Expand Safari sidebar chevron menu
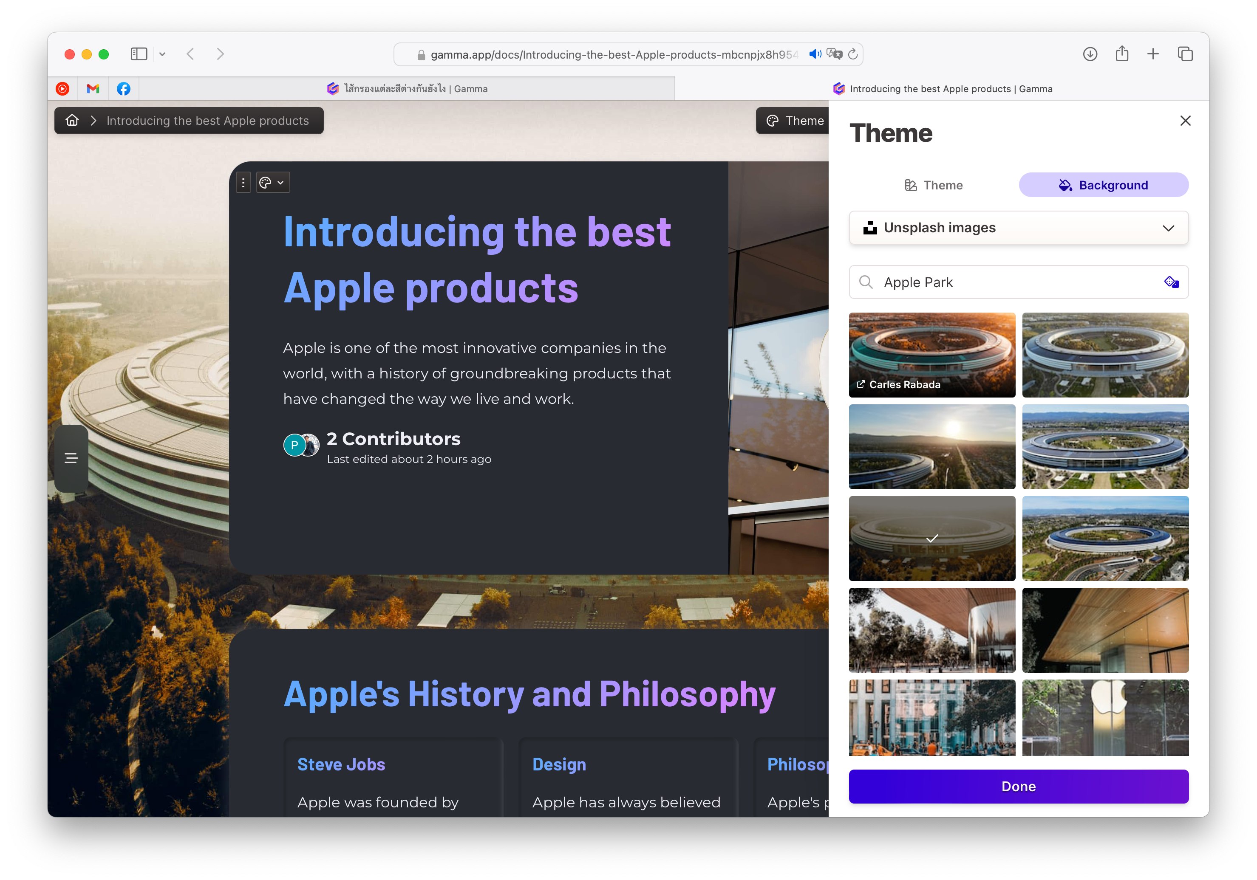Image resolution: width=1257 pixels, height=880 pixels. point(162,54)
